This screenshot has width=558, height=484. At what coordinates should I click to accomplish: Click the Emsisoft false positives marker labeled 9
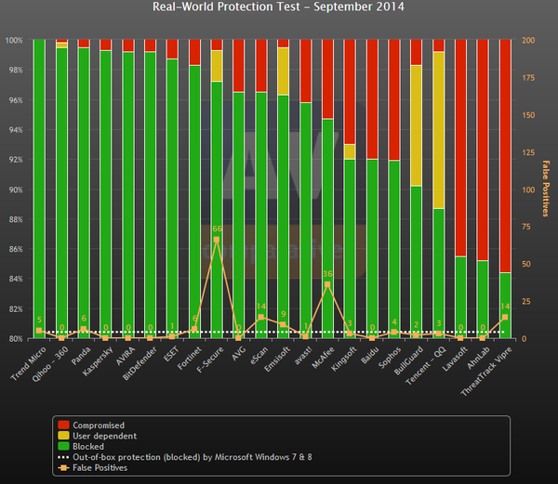(283, 324)
